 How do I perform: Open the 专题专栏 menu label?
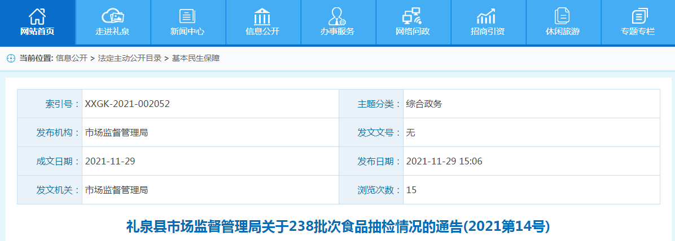(x=638, y=32)
